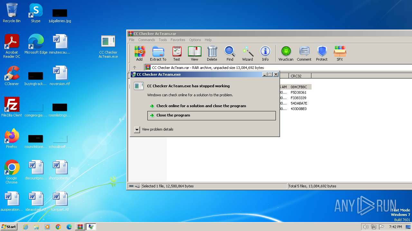412x231 pixels.
Task: Click the Info toolbar icon
Action: [265, 53]
